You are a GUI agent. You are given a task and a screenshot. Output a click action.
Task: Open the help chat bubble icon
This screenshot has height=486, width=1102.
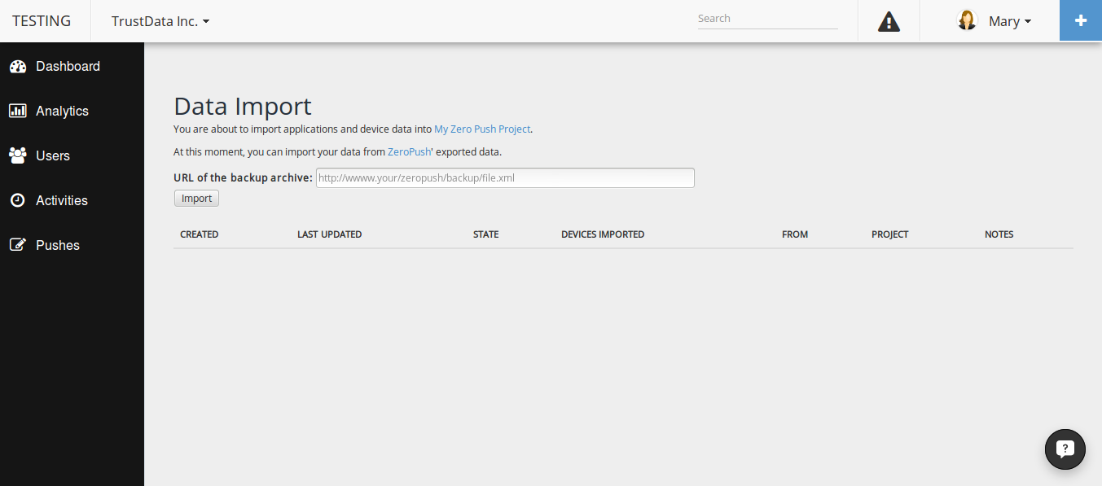click(1065, 449)
